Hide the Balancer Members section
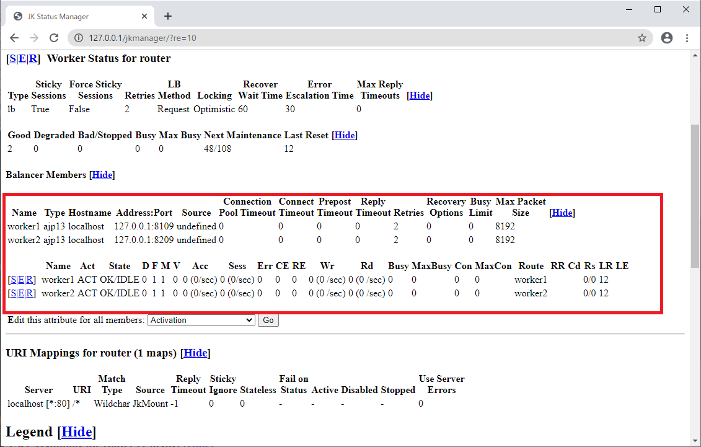This screenshot has width=701, height=447. pyautogui.click(x=102, y=175)
